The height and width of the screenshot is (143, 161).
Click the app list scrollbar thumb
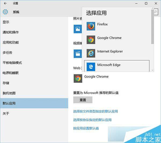point(152,27)
